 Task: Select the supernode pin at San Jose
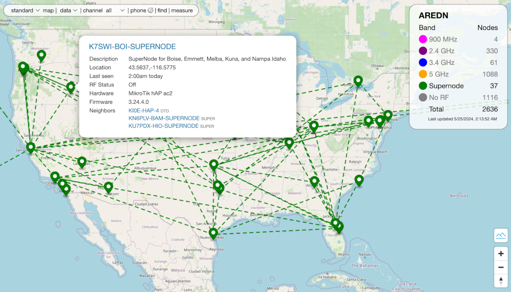30,147
